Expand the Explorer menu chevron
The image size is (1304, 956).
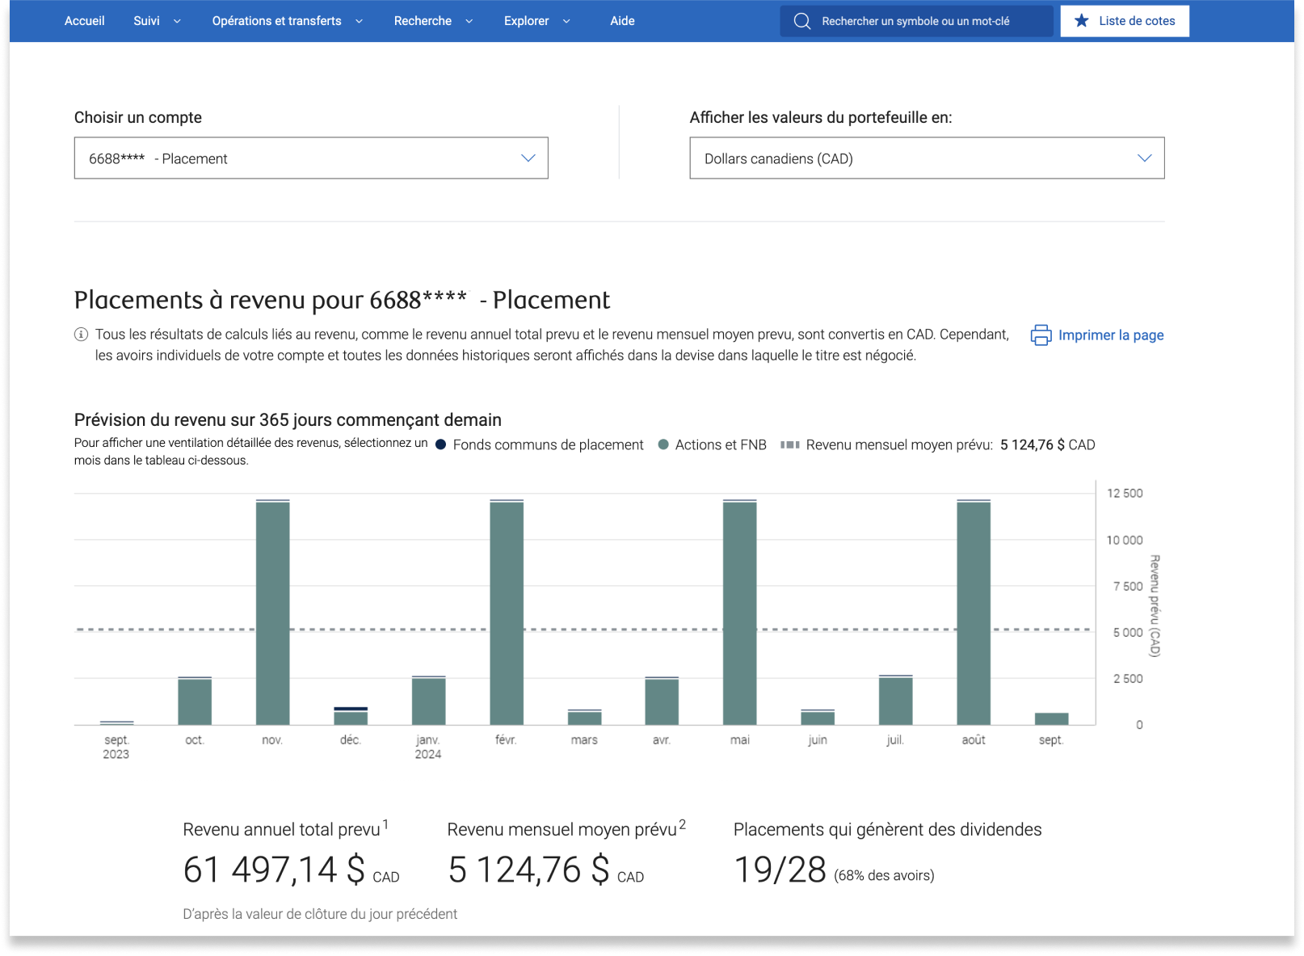pos(566,21)
